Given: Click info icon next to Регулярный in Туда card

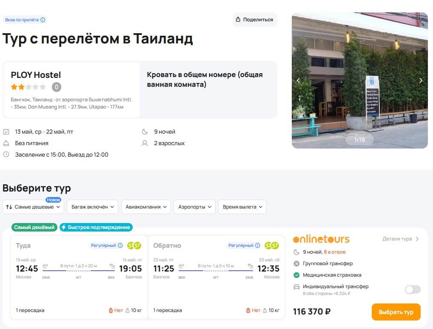Looking at the screenshot, I should (x=120, y=245).
